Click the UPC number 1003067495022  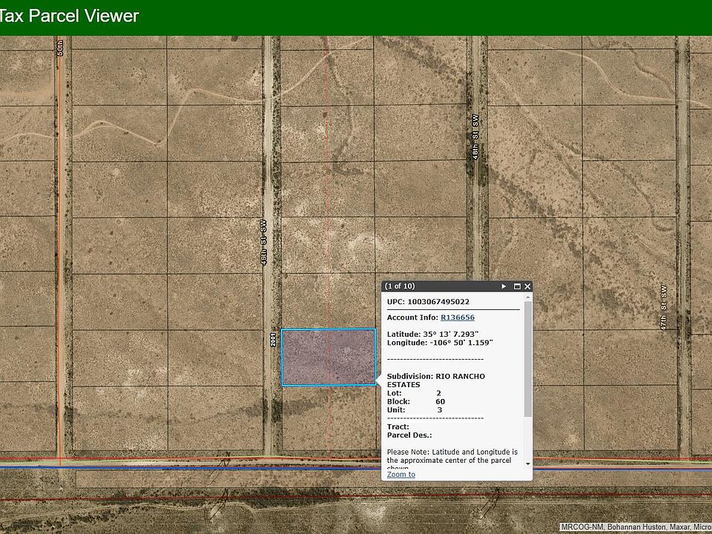tap(438, 302)
